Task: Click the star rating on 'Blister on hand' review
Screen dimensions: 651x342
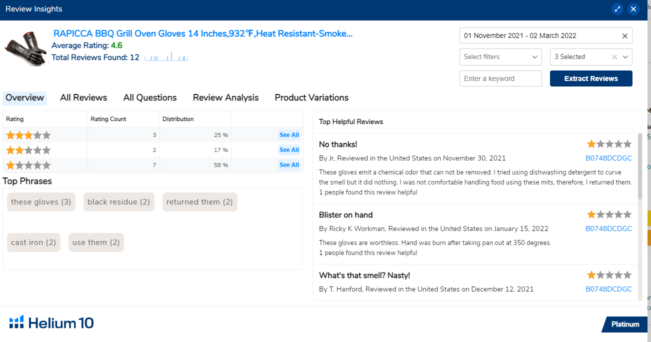Action: click(x=609, y=215)
